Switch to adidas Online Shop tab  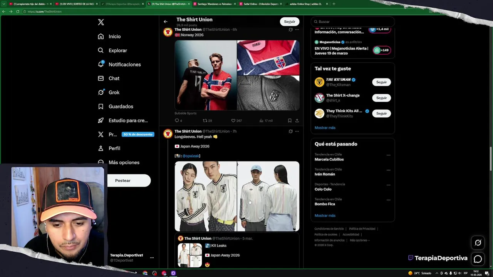point(307,4)
